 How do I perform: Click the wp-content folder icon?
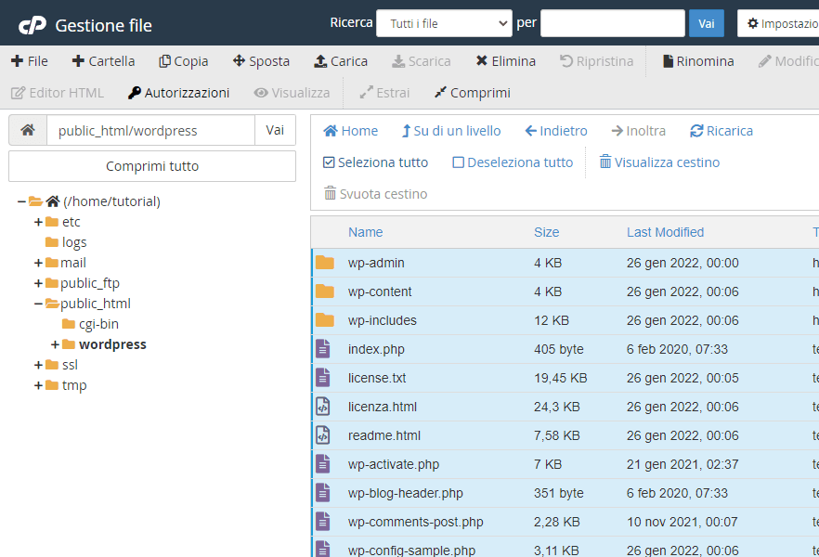[x=325, y=291]
